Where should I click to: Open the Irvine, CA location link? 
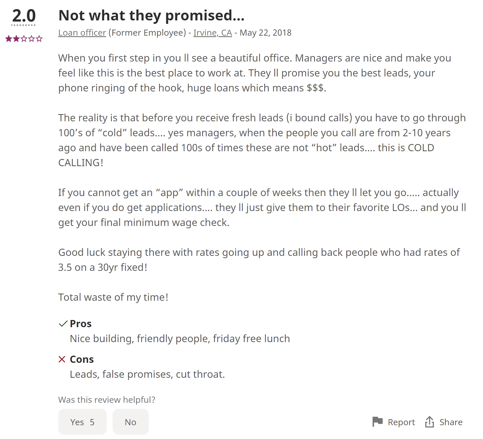tap(212, 33)
